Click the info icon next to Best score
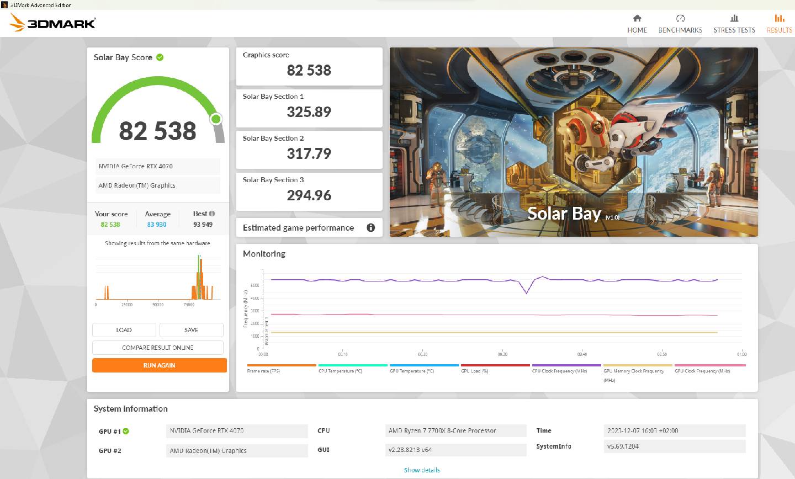 [x=213, y=214]
